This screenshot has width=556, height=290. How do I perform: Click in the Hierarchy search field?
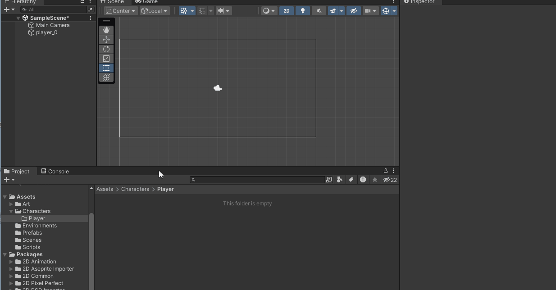[x=54, y=9]
